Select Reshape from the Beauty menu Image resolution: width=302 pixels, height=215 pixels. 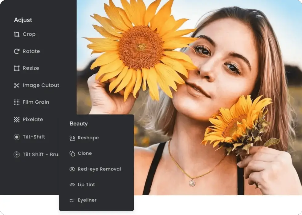(88, 138)
